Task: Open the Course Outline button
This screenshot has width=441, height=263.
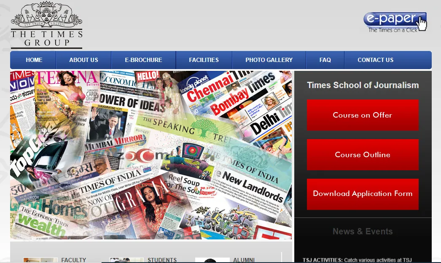Action: point(363,155)
